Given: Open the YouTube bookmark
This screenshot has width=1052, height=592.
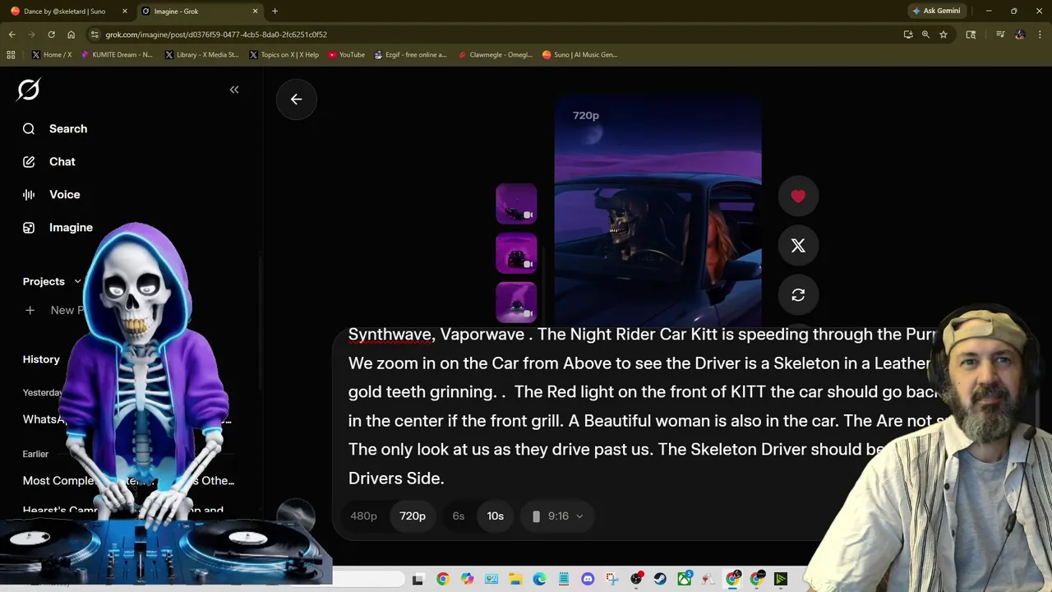Looking at the screenshot, I should pyautogui.click(x=346, y=54).
